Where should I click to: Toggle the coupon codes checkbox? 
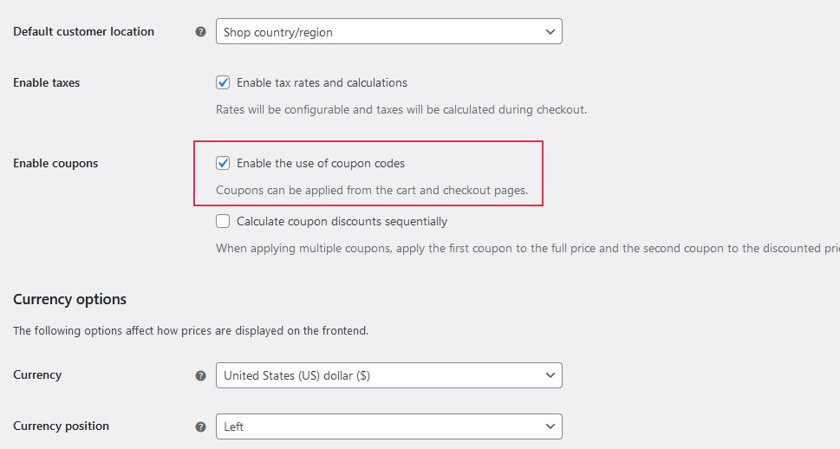224,163
